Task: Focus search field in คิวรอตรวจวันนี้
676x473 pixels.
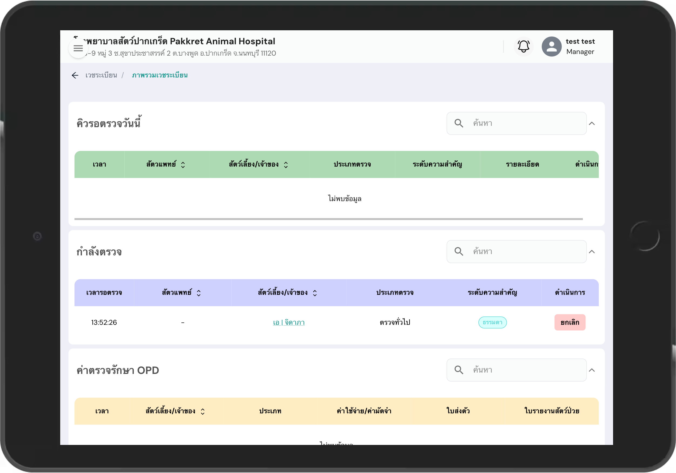Action: (x=516, y=123)
